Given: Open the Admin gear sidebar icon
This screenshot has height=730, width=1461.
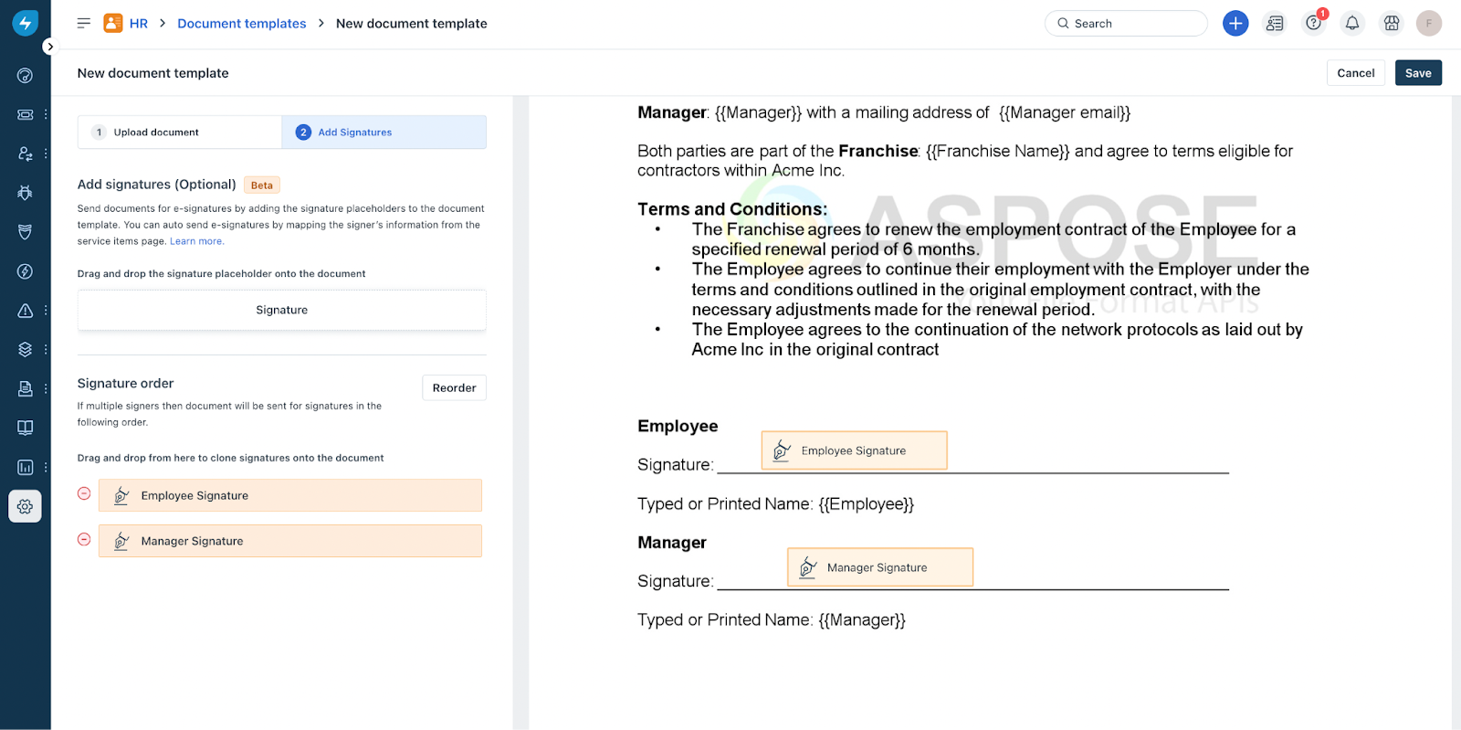Looking at the screenshot, I should point(25,506).
